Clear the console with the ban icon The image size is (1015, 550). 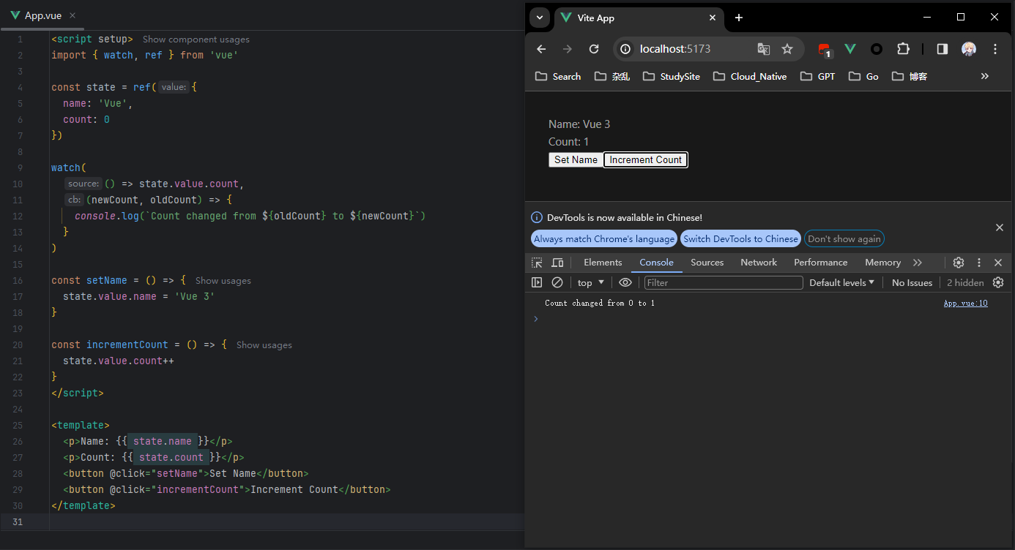point(557,282)
